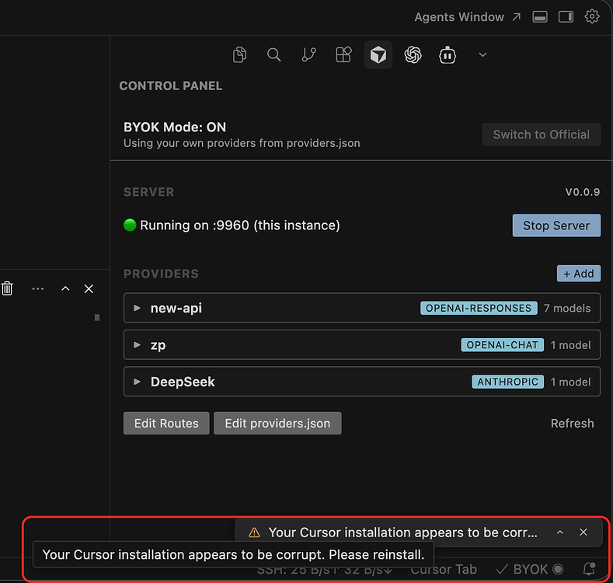Screen dimensions: 613x583
Task: Click the warning triangle icon
Action: coord(254,532)
